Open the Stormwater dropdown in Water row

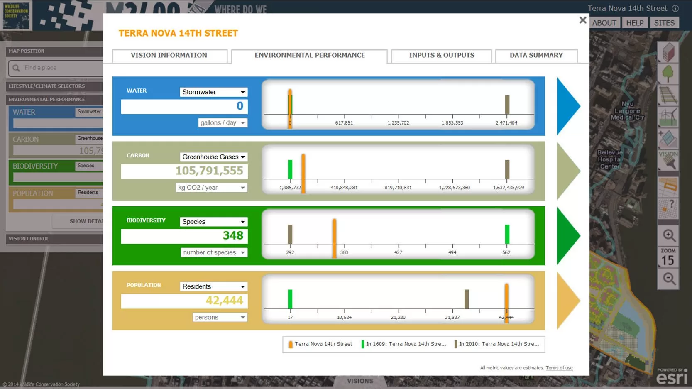[213, 92]
